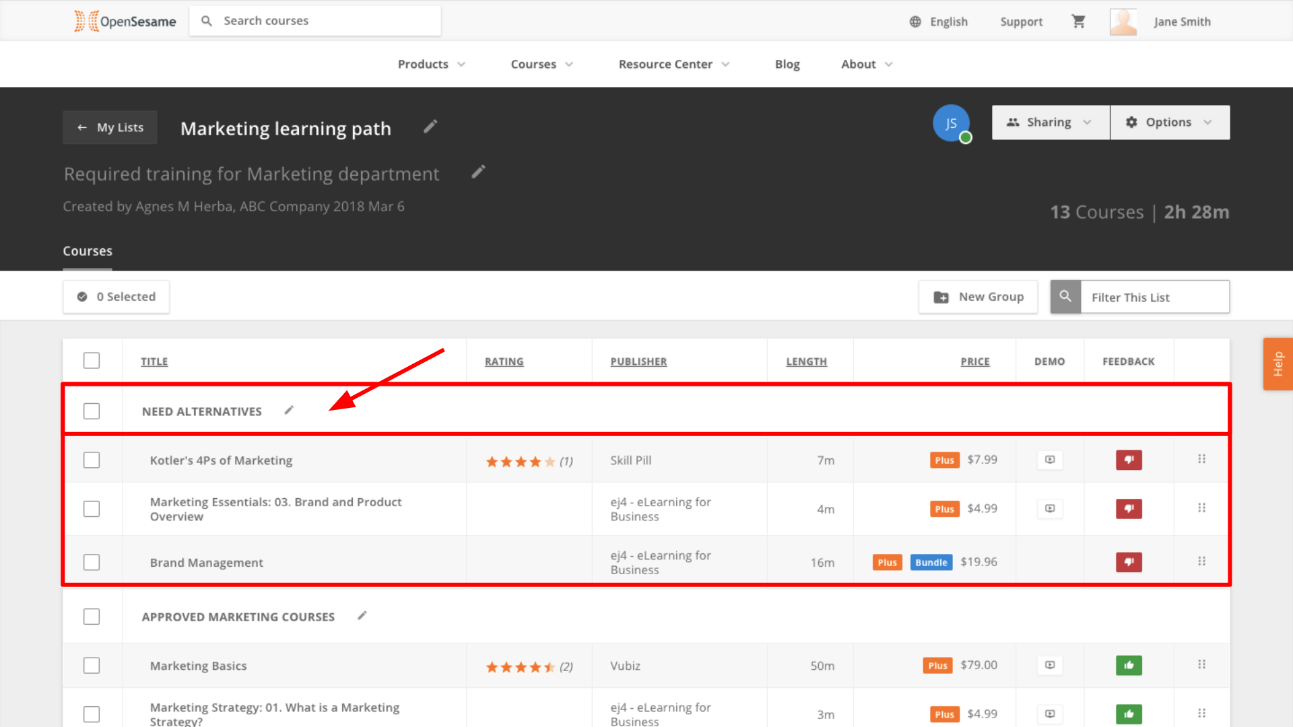The width and height of the screenshot is (1293, 727).
Task: Go back to My Lists
Action: coord(110,128)
